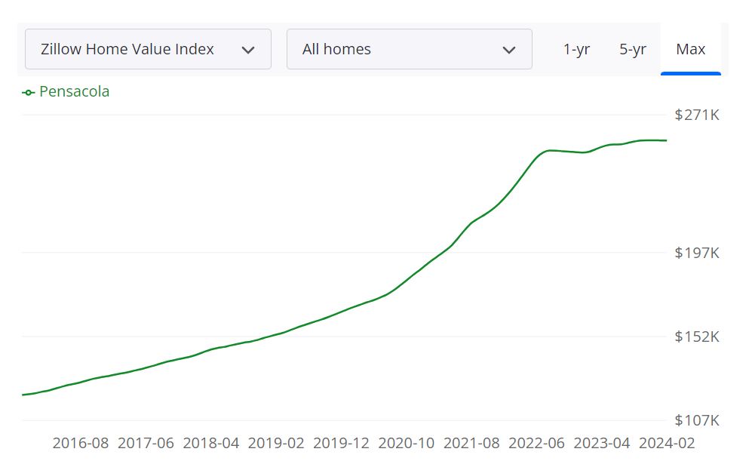Screen dimensions: 752x461
Task: Select the 2024-02 x-axis date
Action: 667,443
